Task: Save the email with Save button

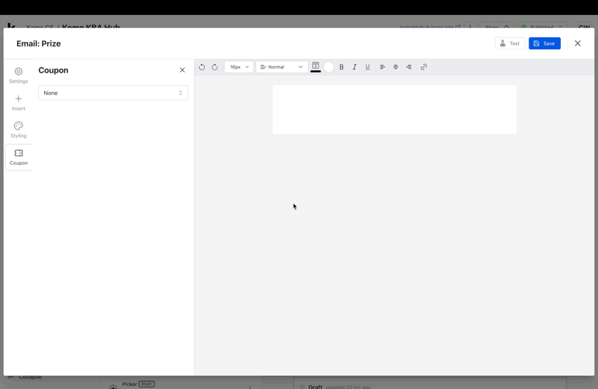Action: 544,43
